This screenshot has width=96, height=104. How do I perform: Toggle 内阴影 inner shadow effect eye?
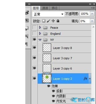click(x=54, y=96)
